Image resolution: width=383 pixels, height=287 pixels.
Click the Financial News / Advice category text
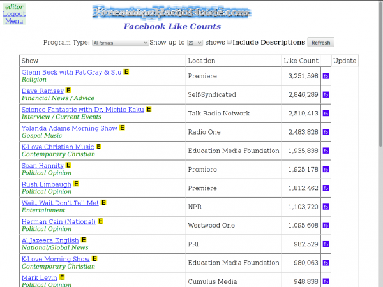(58, 98)
